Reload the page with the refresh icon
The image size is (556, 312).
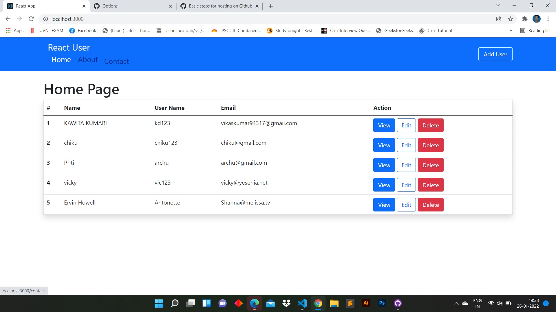point(31,19)
